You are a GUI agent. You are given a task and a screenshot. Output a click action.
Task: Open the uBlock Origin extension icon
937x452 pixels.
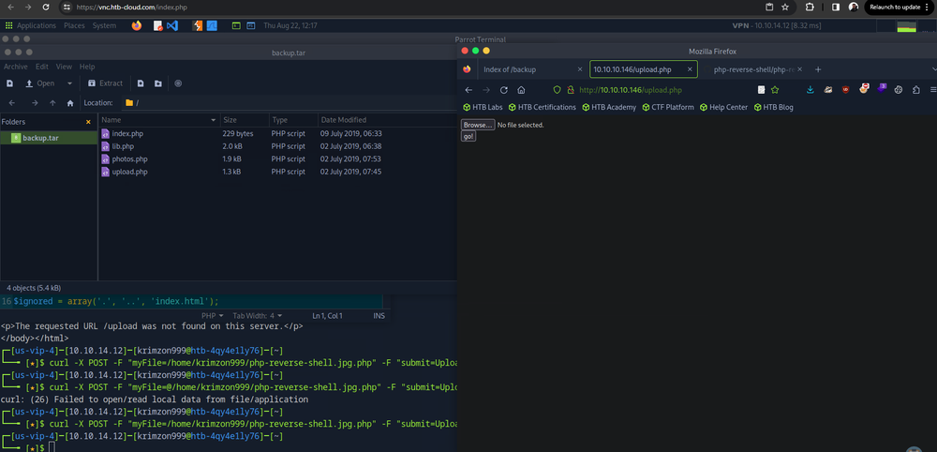click(845, 90)
